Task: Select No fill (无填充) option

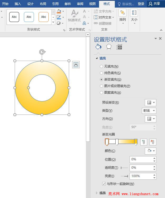Action: pos(109,66)
